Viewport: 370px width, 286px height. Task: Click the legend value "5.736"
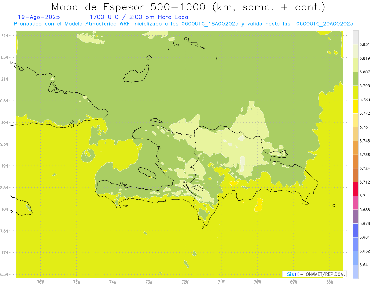pyautogui.click(x=365, y=155)
